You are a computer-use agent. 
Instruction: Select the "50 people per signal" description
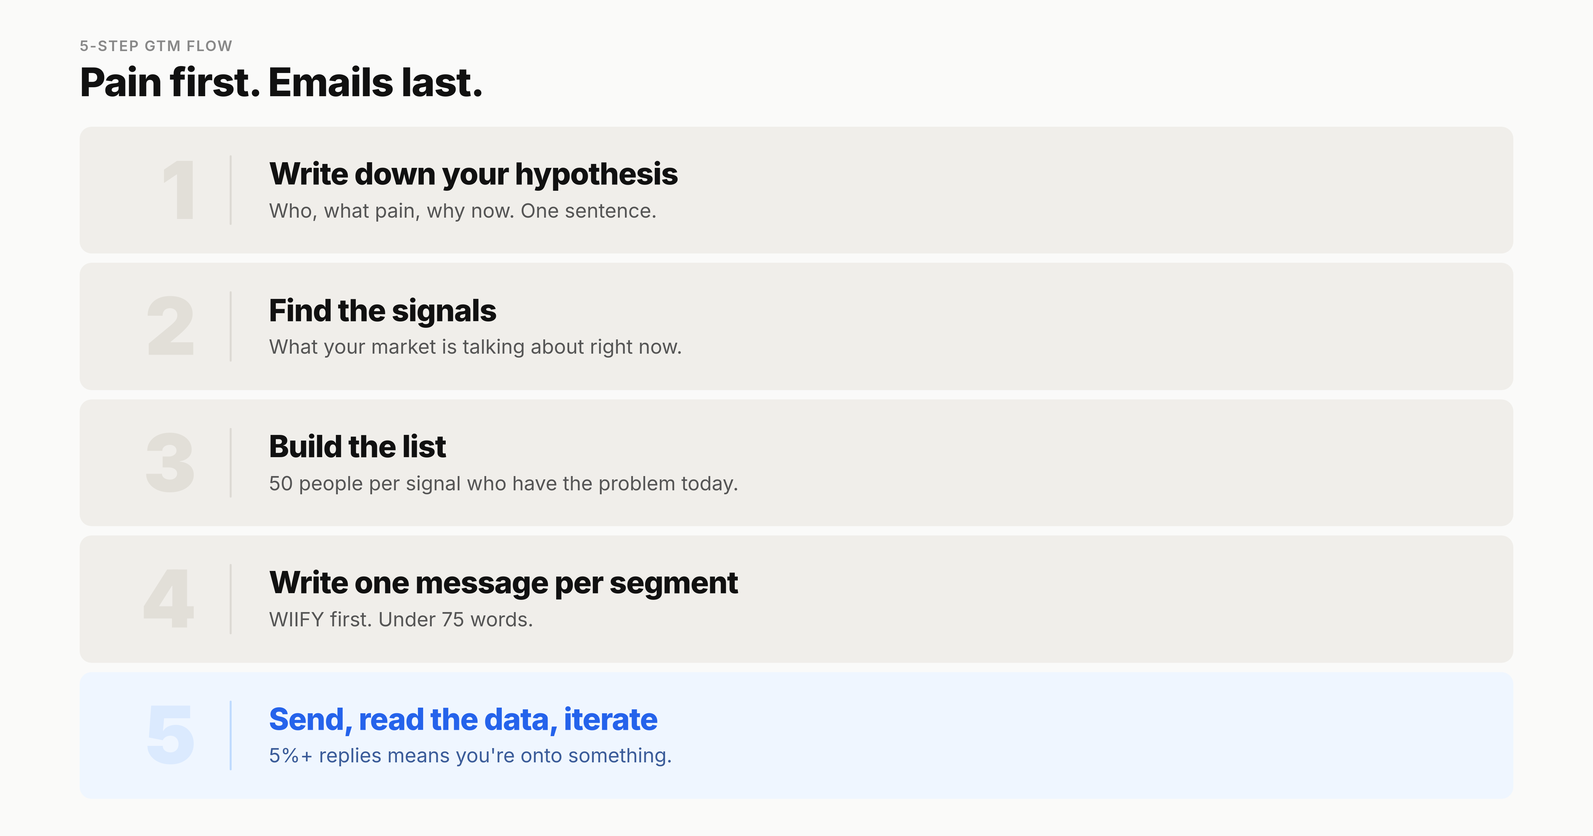[x=503, y=484]
